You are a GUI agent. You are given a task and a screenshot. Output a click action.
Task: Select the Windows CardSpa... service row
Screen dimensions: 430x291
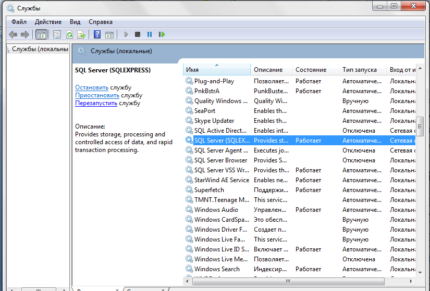300,219
